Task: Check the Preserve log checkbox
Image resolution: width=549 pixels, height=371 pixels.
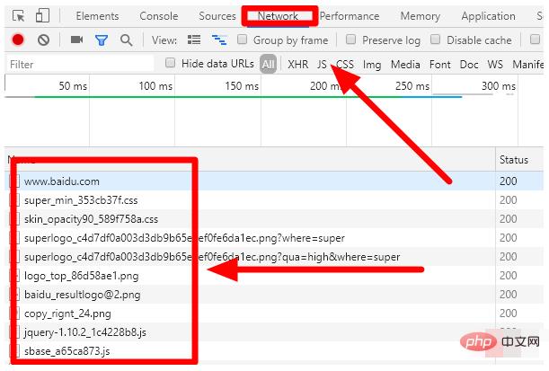Action: (351, 40)
